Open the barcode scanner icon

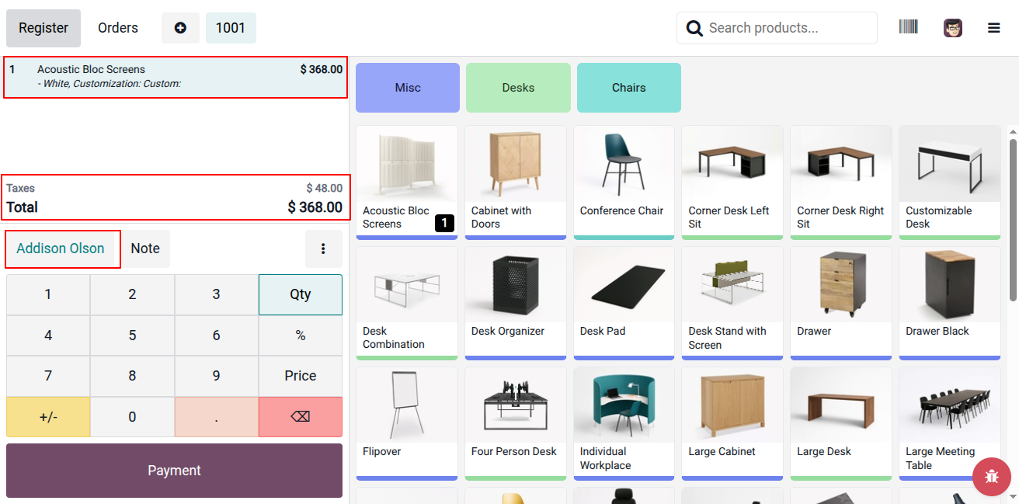(x=908, y=27)
